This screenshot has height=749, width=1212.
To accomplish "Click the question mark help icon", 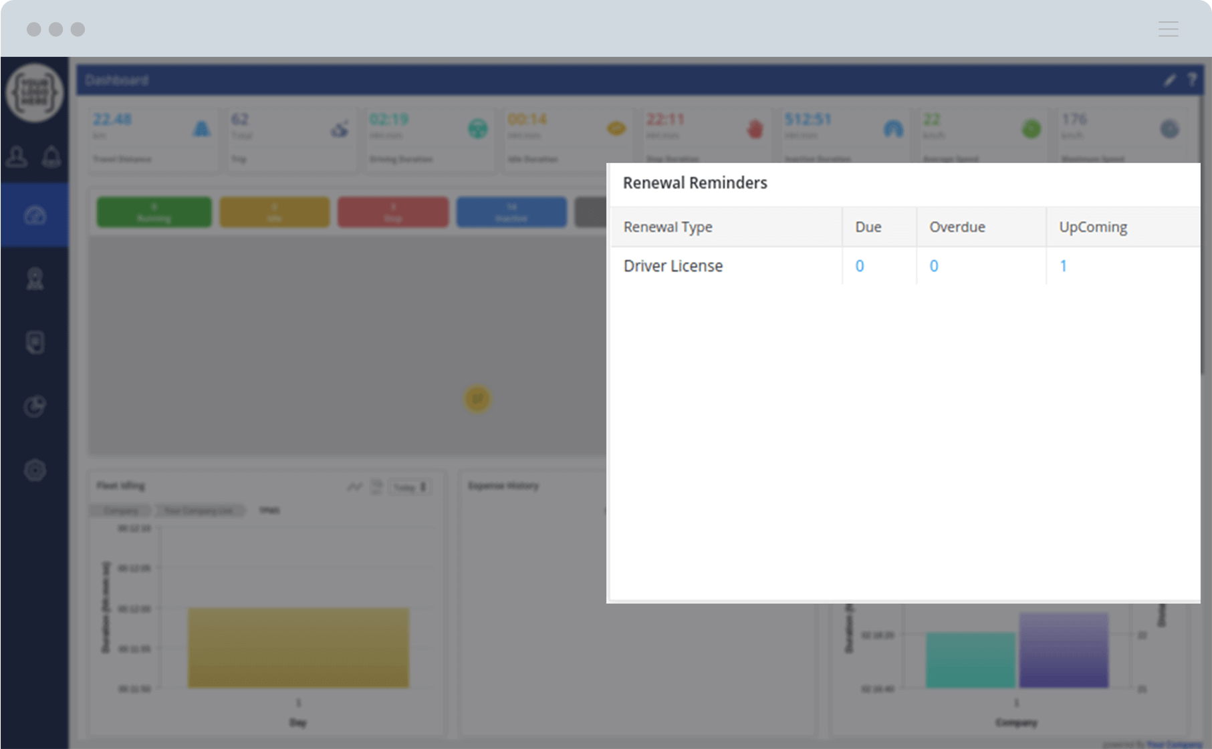I will pos(1192,80).
